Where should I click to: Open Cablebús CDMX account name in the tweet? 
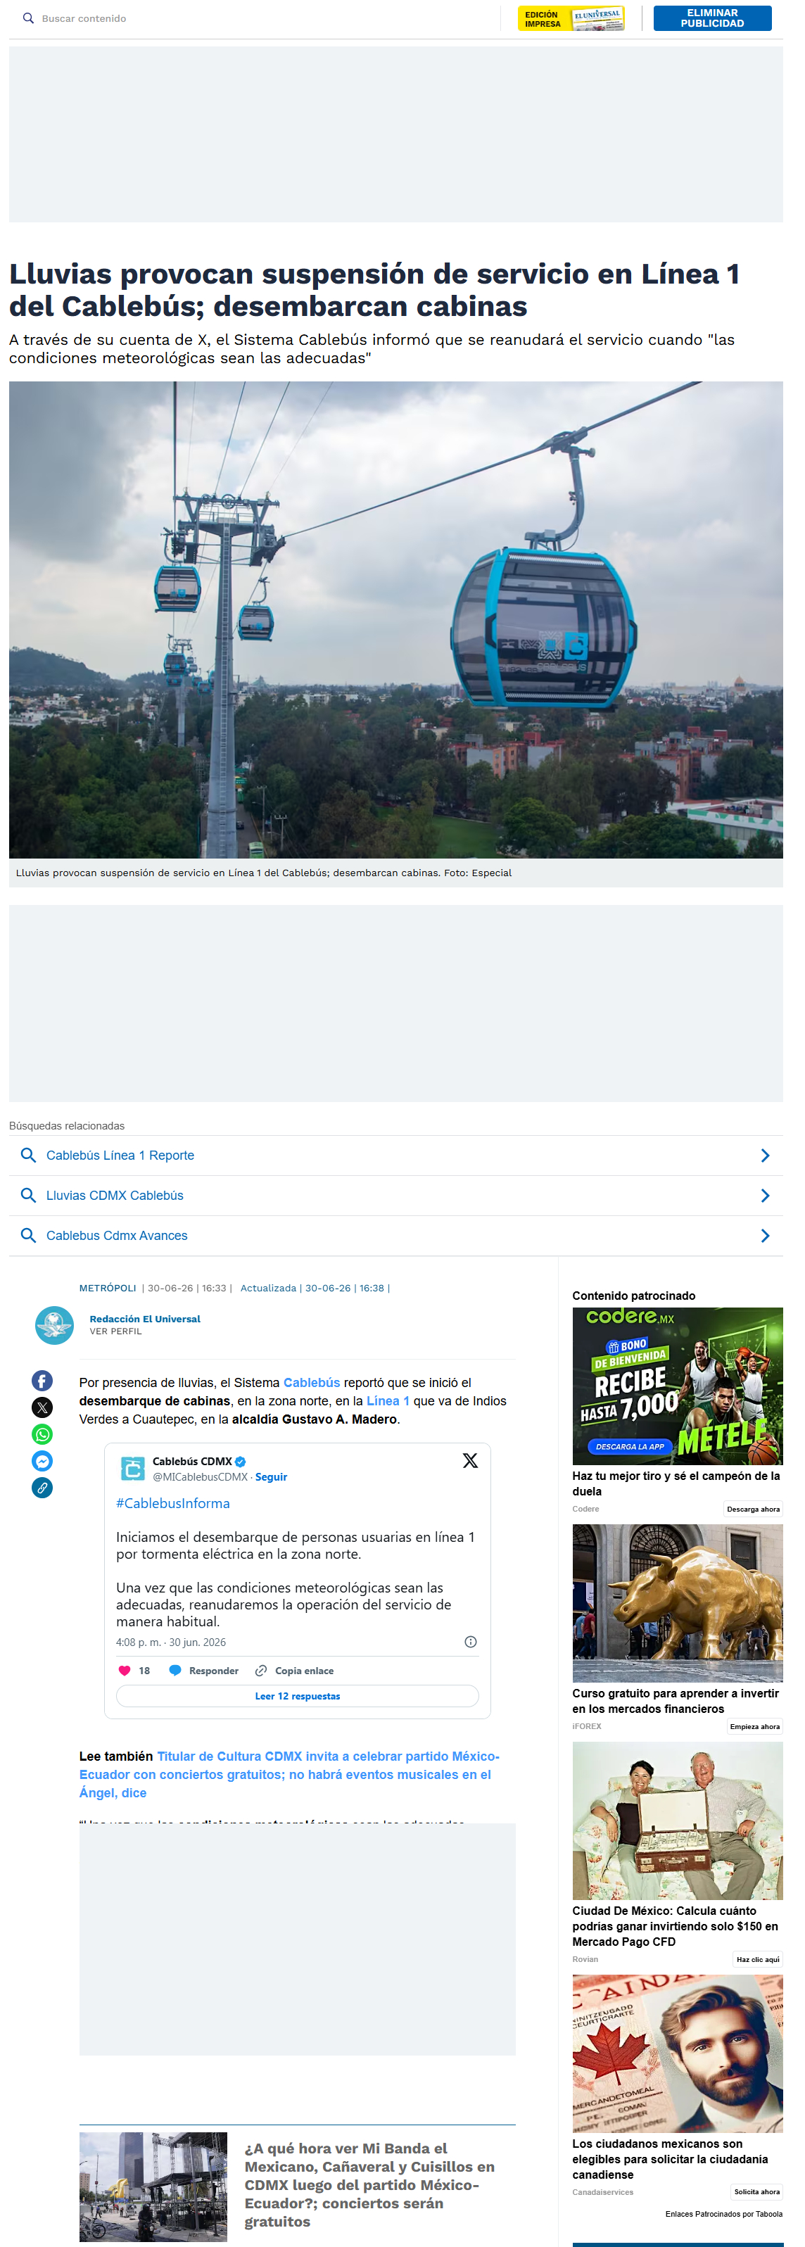coord(193,1461)
